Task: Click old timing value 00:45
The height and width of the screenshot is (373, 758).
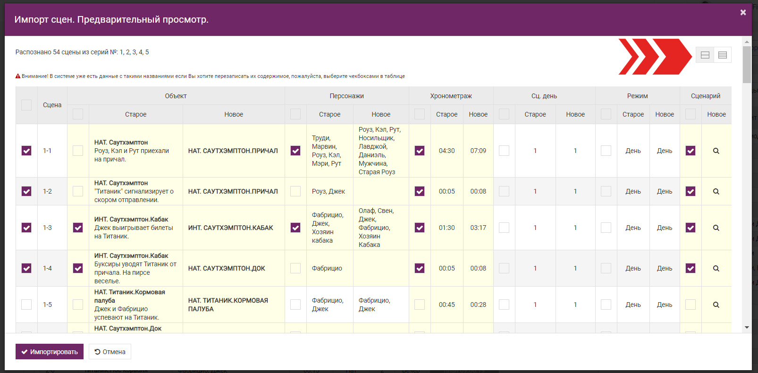Action: point(446,305)
